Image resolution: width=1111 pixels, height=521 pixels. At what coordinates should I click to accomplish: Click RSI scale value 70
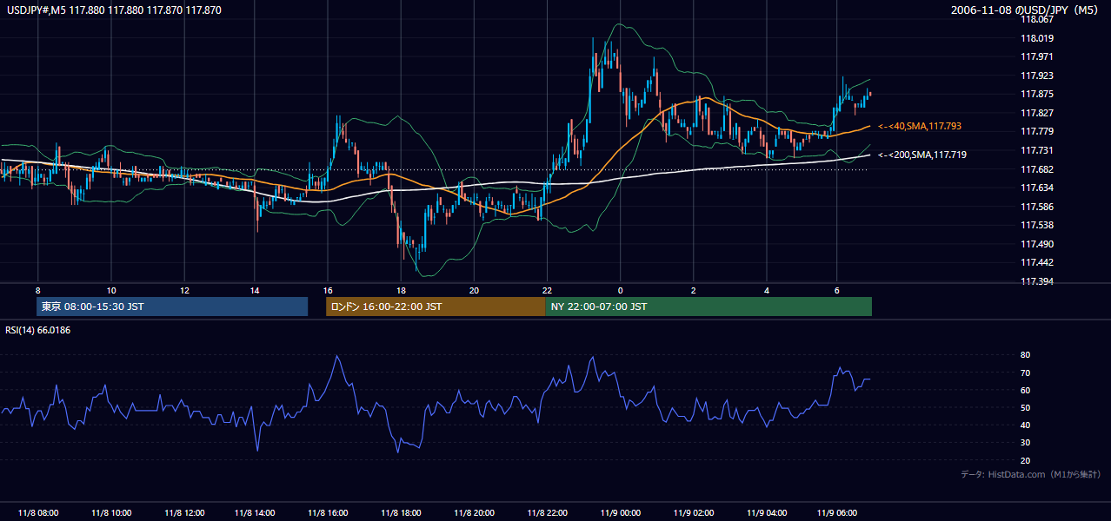click(1025, 373)
